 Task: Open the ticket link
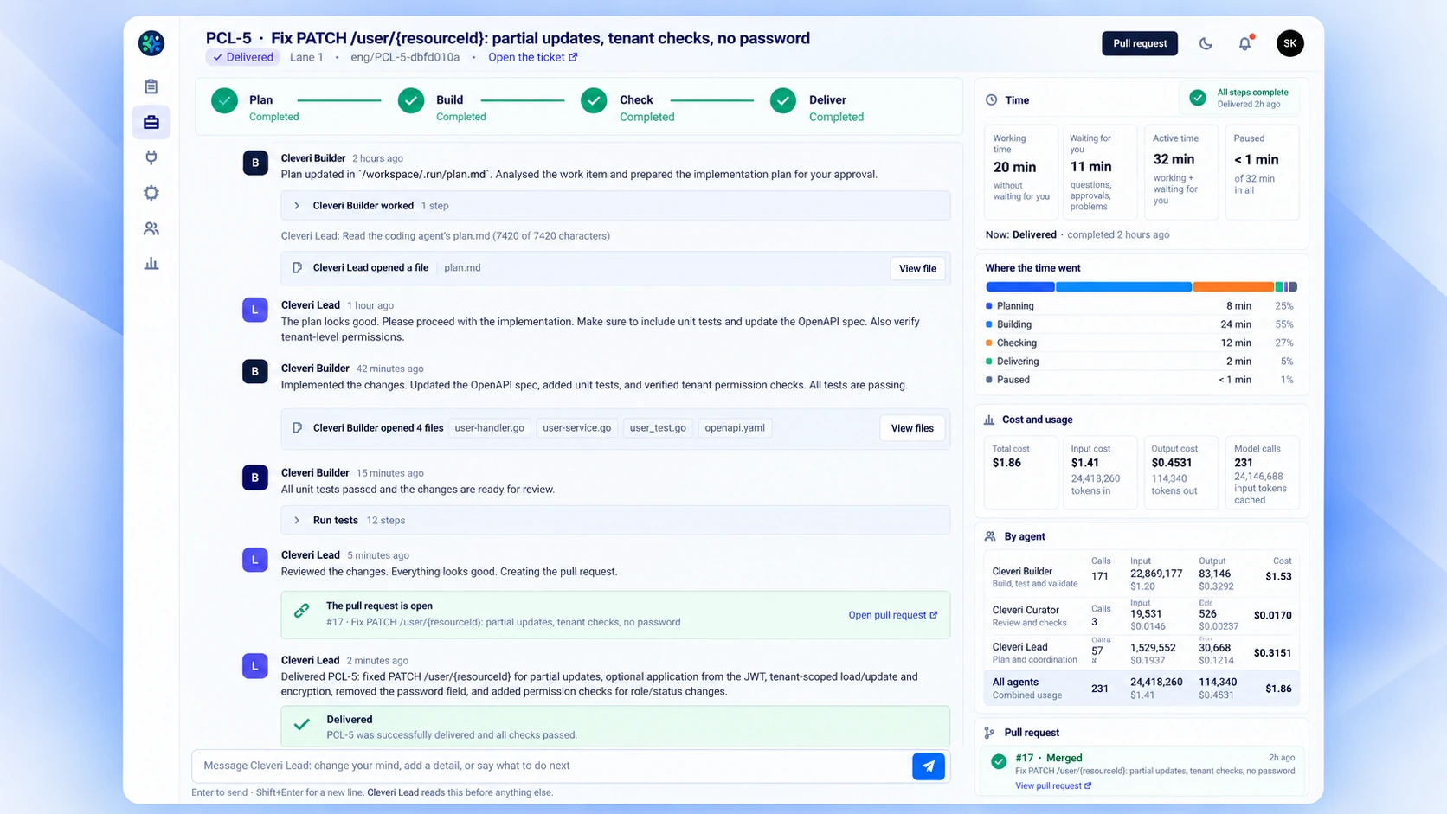pos(532,57)
